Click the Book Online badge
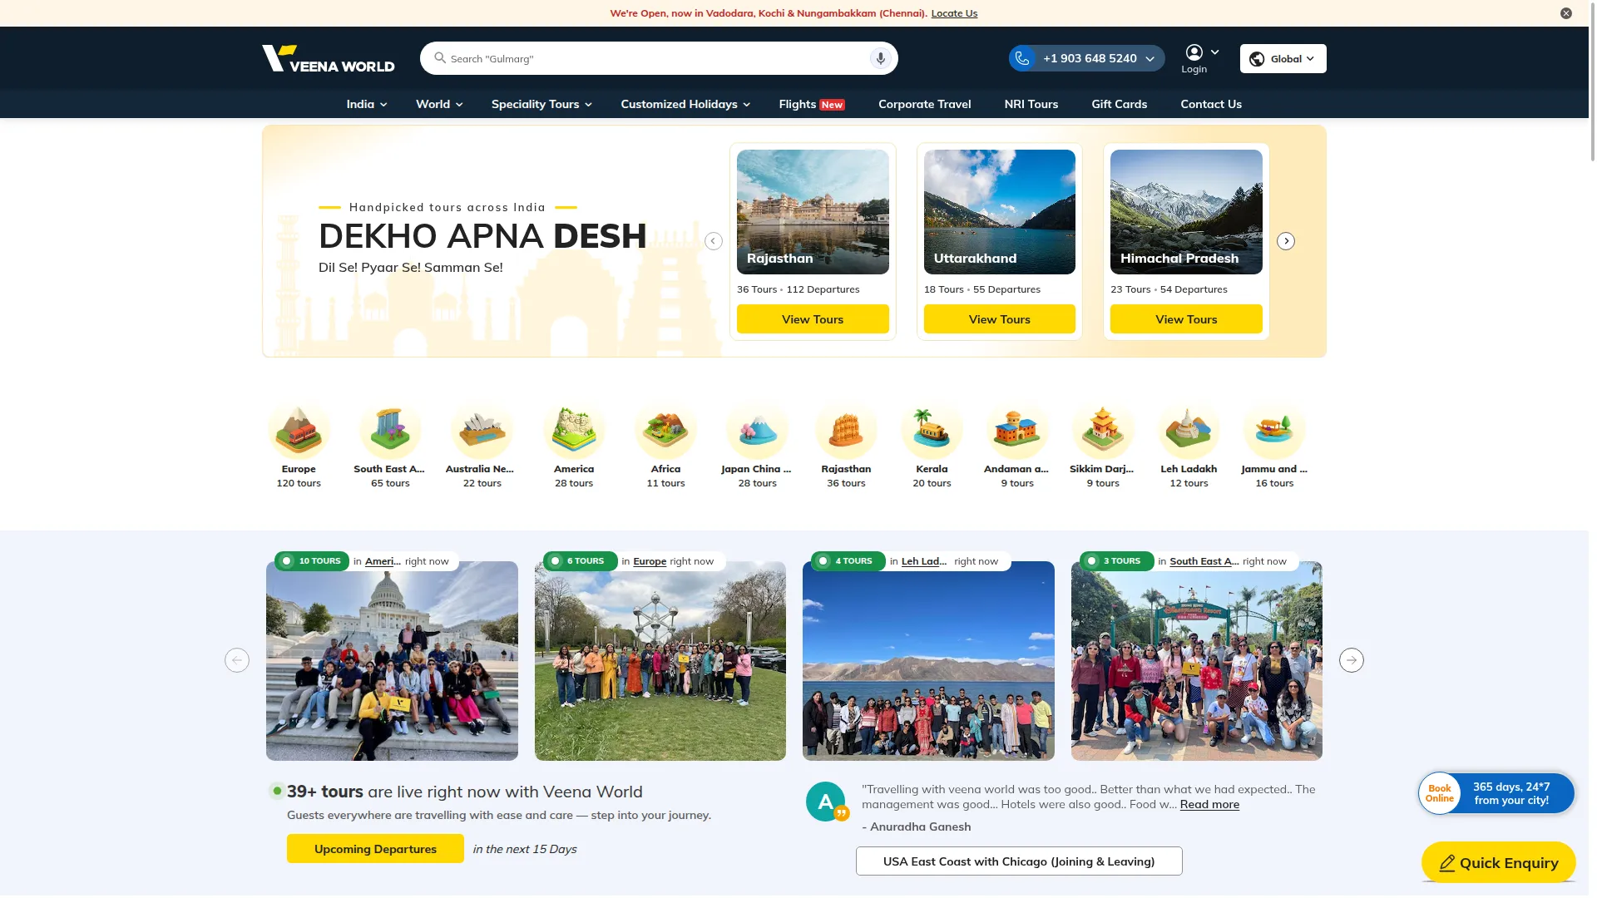The height and width of the screenshot is (898, 1597). click(x=1440, y=793)
